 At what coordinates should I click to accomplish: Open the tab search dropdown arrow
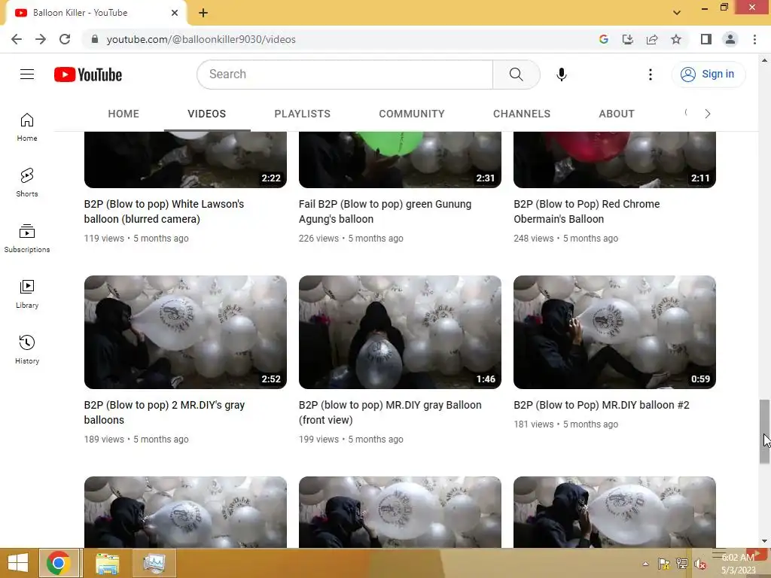point(677,13)
